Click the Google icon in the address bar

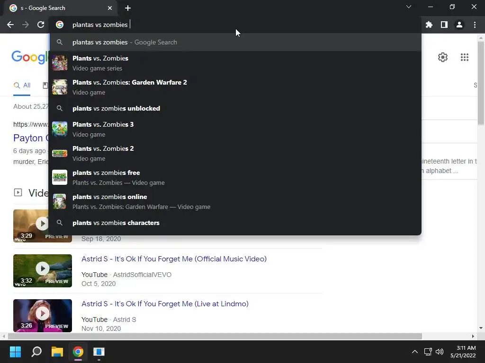click(x=60, y=25)
